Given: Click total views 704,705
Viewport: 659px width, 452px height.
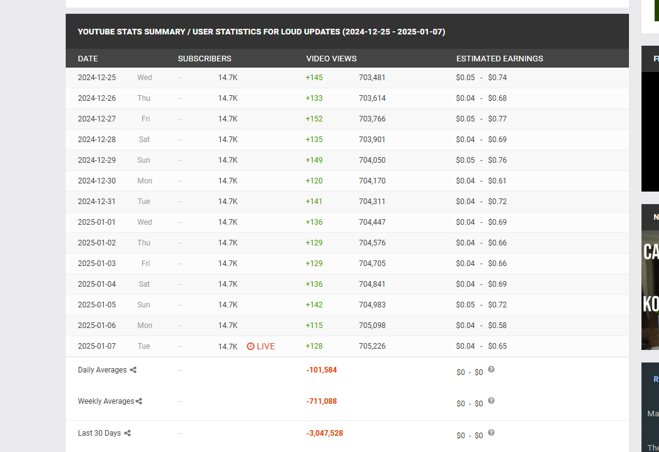Looking at the screenshot, I should click(372, 263).
